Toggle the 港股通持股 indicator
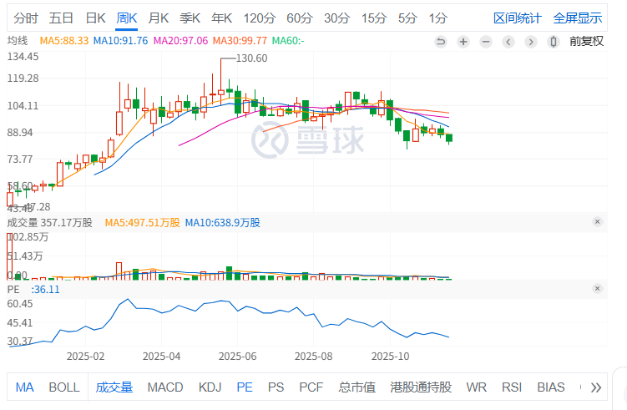 tap(421, 387)
